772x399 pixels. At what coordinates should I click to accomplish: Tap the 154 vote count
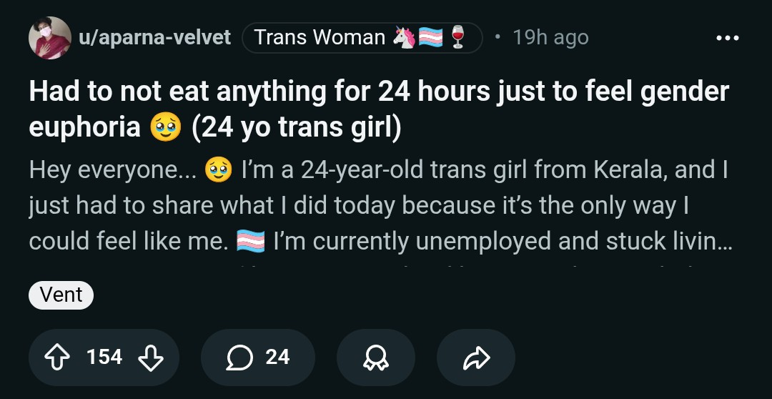coord(104,358)
